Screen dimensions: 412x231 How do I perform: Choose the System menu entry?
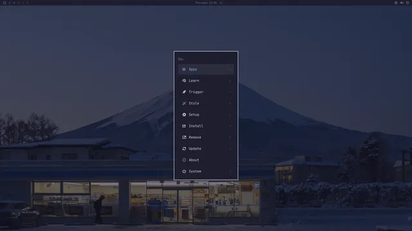[x=206, y=171]
